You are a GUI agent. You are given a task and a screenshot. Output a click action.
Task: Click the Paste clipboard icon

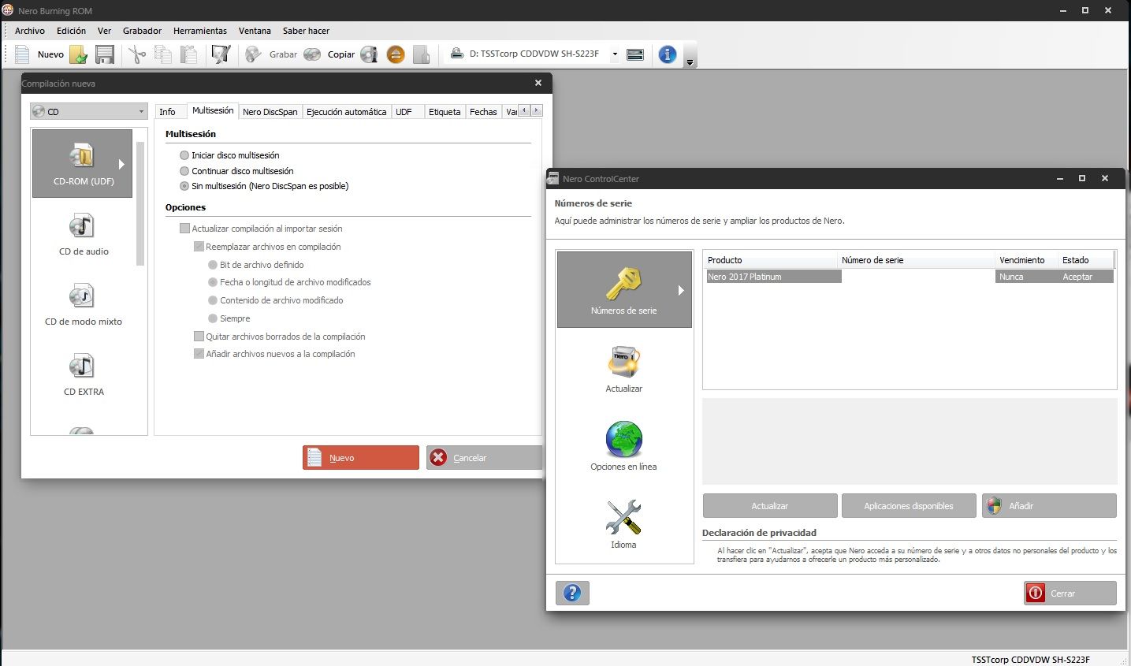click(189, 54)
